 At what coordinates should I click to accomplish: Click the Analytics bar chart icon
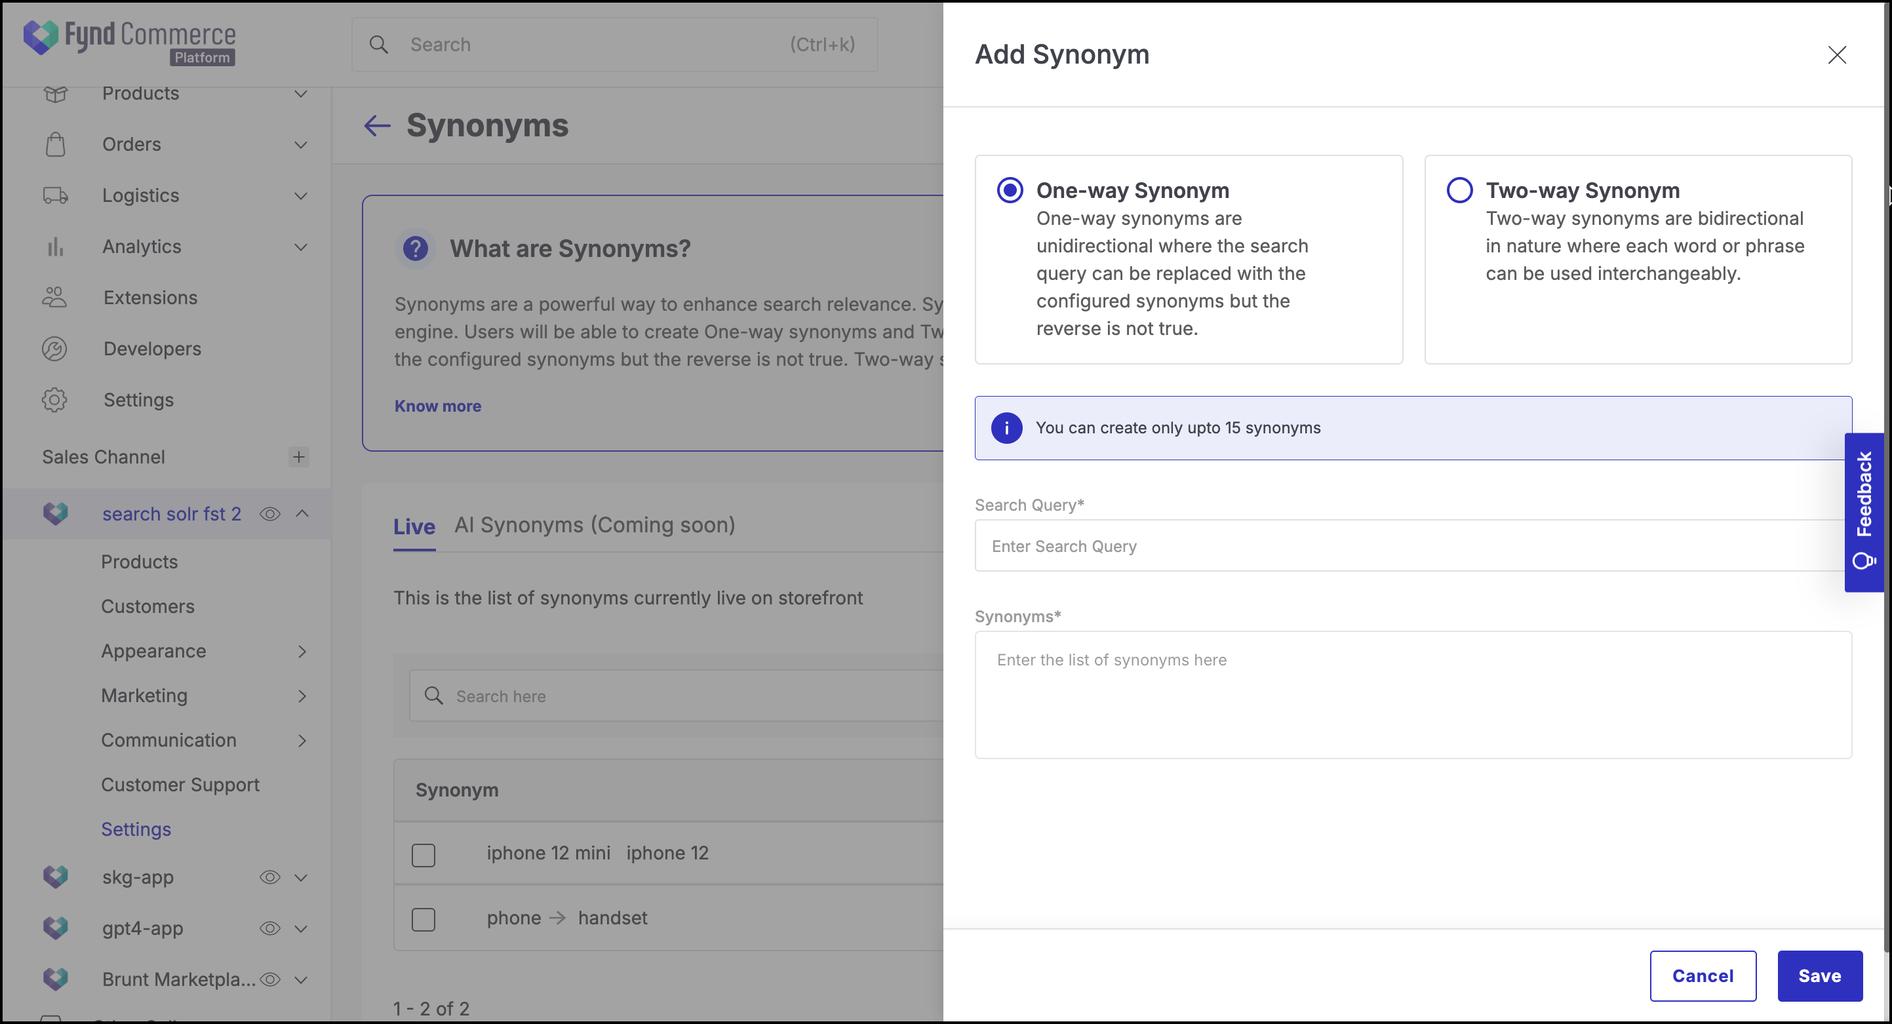tap(55, 246)
